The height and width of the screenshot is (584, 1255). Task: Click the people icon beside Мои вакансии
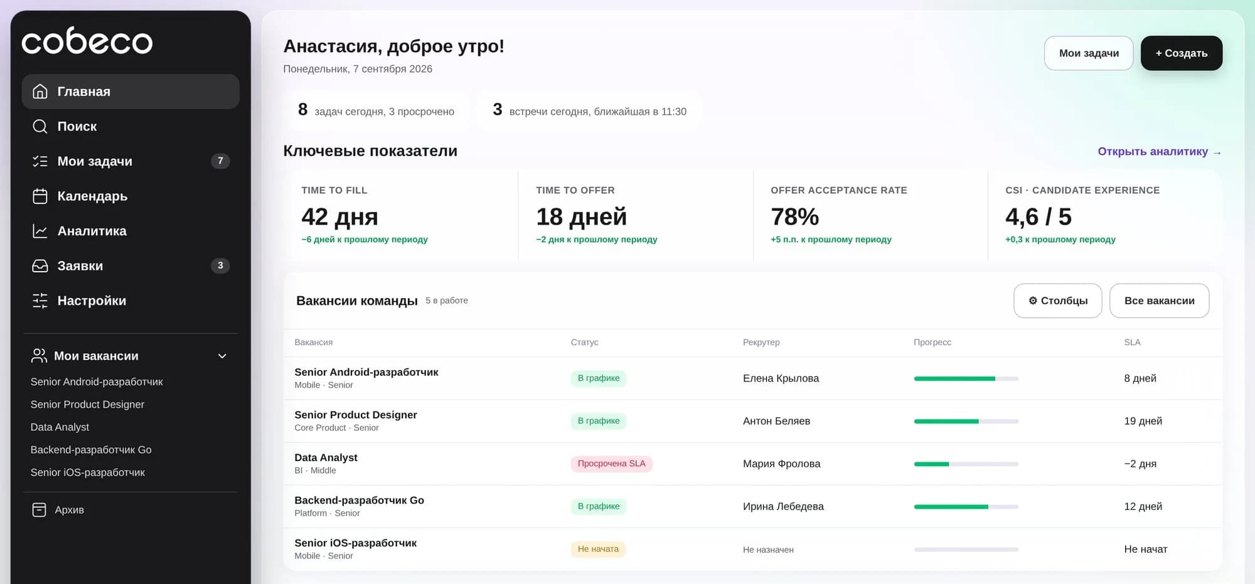point(39,356)
